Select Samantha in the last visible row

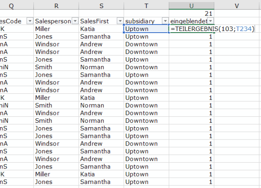(x=95, y=182)
